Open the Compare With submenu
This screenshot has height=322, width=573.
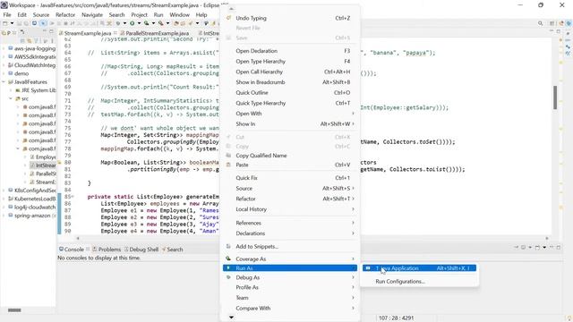pos(290,308)
